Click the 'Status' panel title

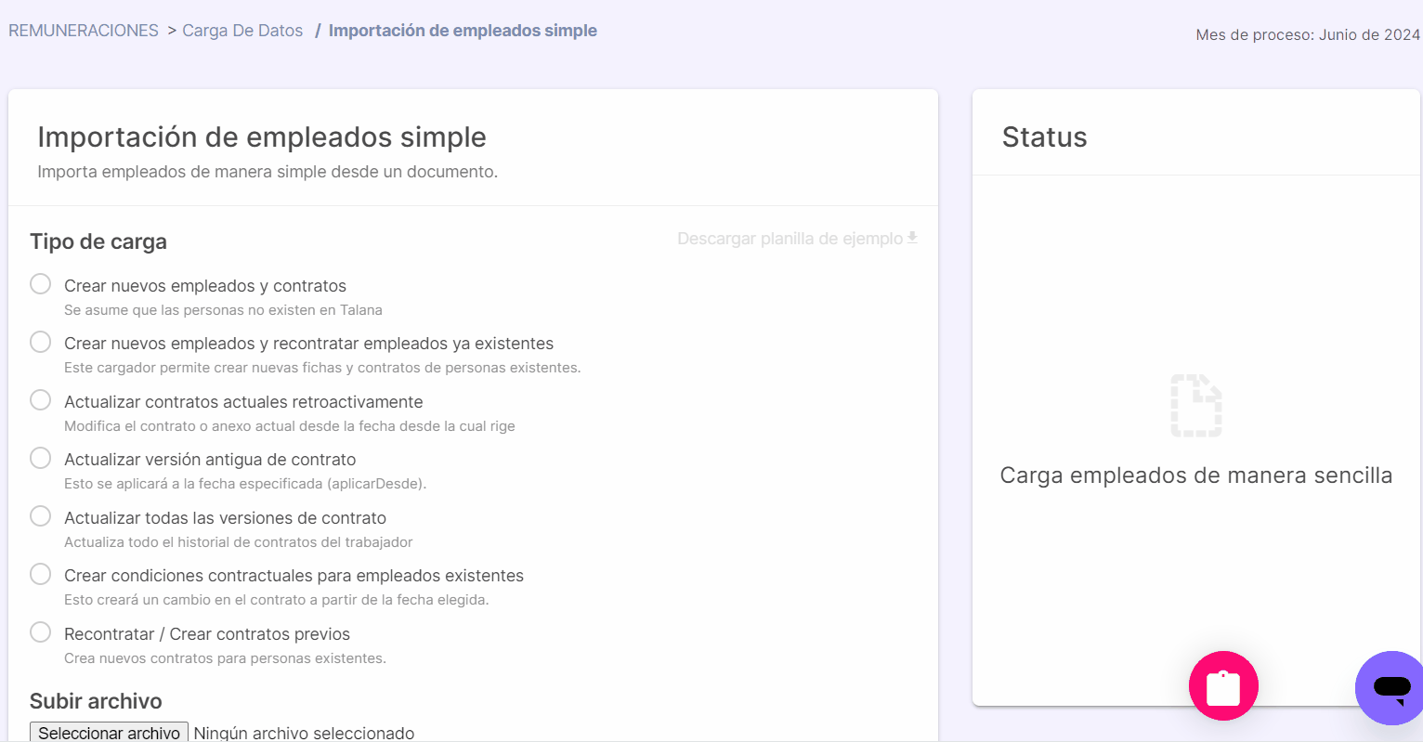[1044, 137]
